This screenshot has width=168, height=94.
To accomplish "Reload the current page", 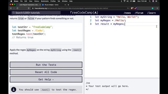I will pos(18,8).
